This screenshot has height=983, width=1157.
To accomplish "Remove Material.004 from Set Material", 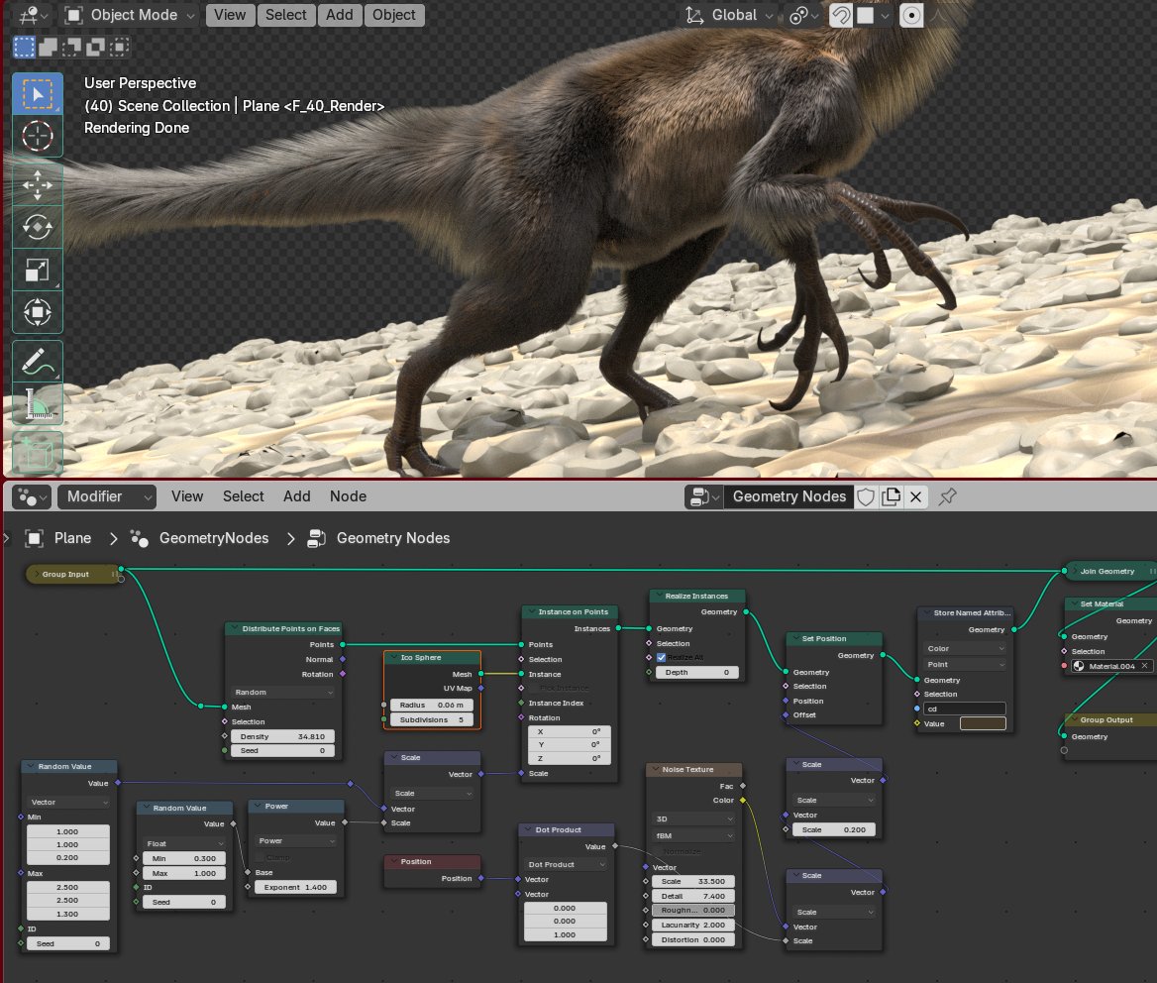I will click(x=1144, y=667).
